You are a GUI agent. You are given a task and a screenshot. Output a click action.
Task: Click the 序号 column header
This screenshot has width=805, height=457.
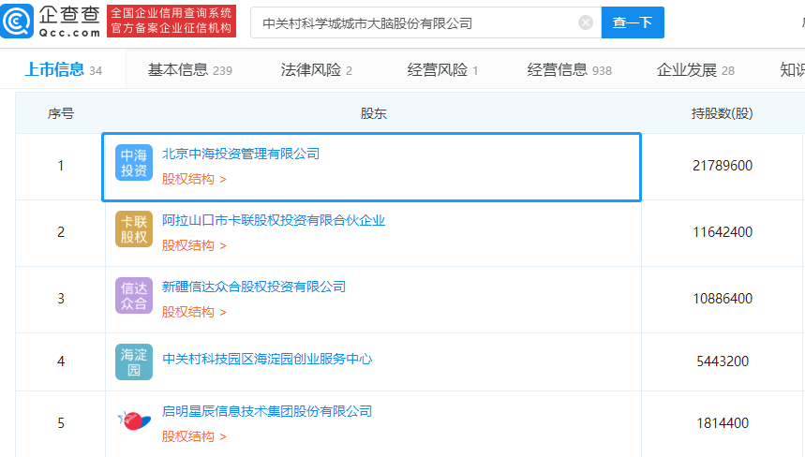61,113
